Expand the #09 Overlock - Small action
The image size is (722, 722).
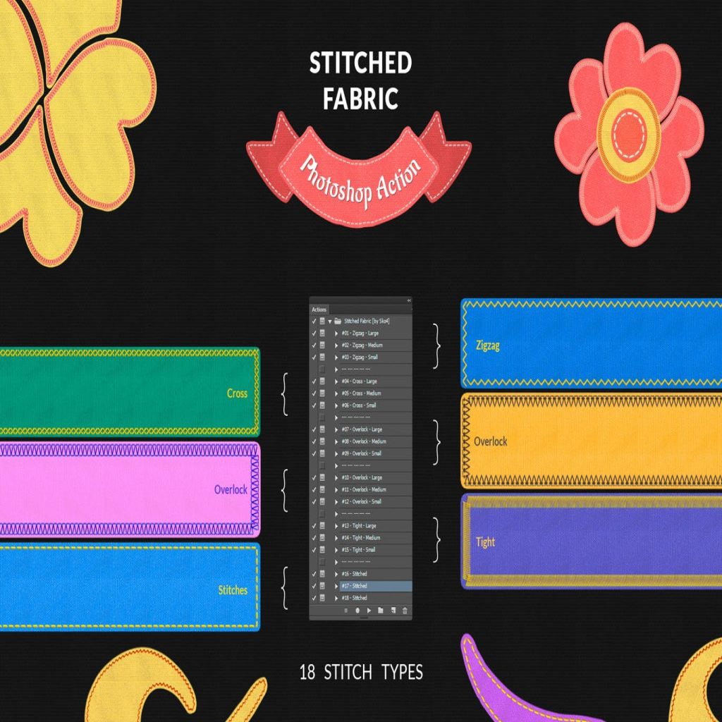tap(336, 453)
